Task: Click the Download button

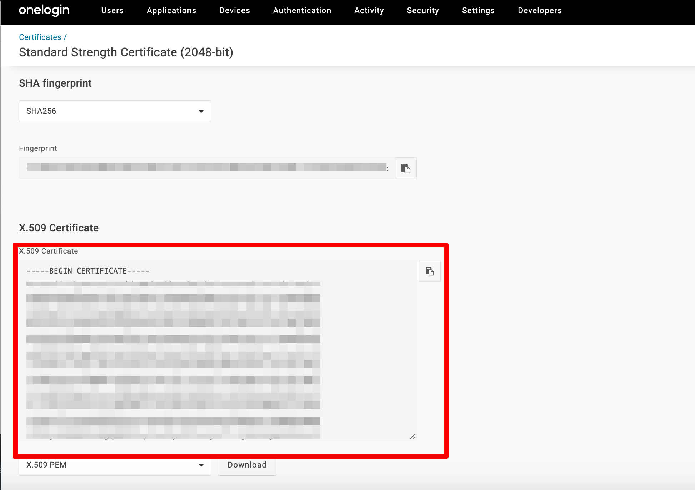Action: coord(247,465)
